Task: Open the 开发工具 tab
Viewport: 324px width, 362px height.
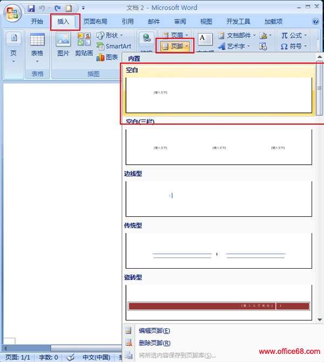Action: point(238,22)
